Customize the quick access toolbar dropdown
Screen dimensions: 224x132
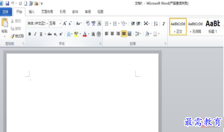pyautogui.click(x=42, y=4)
